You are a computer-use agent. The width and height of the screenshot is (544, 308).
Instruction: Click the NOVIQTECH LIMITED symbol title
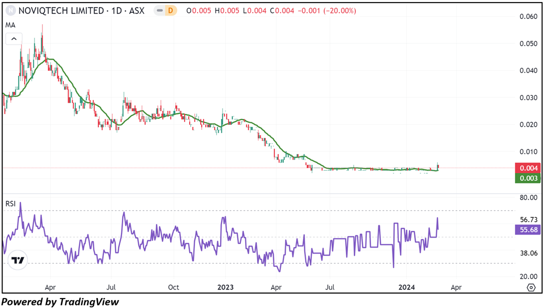(x=61, y=11)
